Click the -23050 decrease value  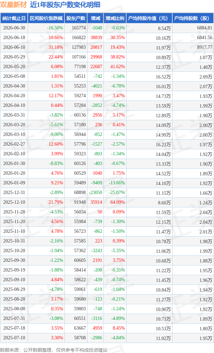coord(95,192)
